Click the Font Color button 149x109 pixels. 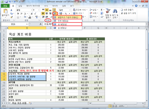[30, 17]
